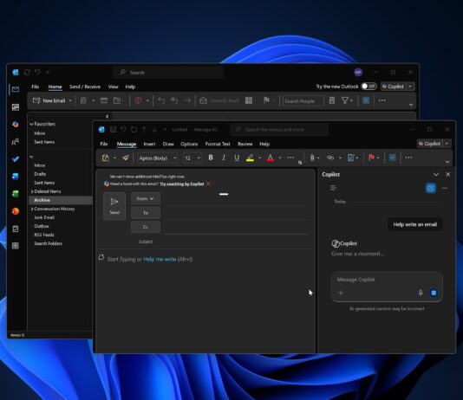
Task: Click the Format Painter icon
Action: pyautogui.click(x=126, y=158)
